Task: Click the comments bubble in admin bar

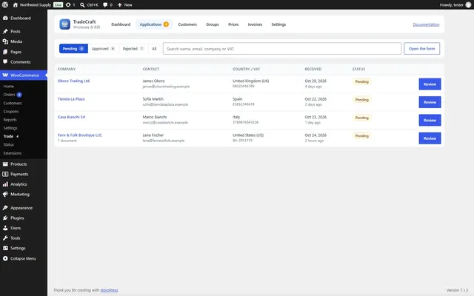Action: tap(105, 5)
